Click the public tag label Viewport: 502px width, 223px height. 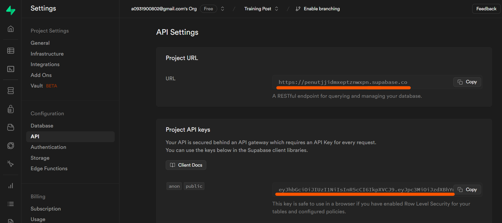[x=194, y=186]
